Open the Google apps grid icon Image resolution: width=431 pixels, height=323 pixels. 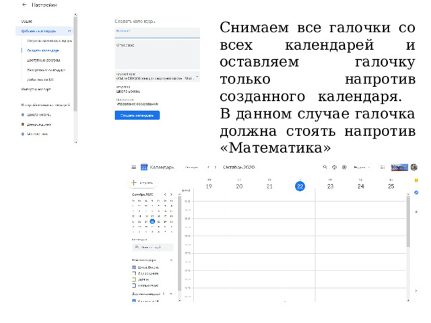pyautogui.click(x=383, y=167)
